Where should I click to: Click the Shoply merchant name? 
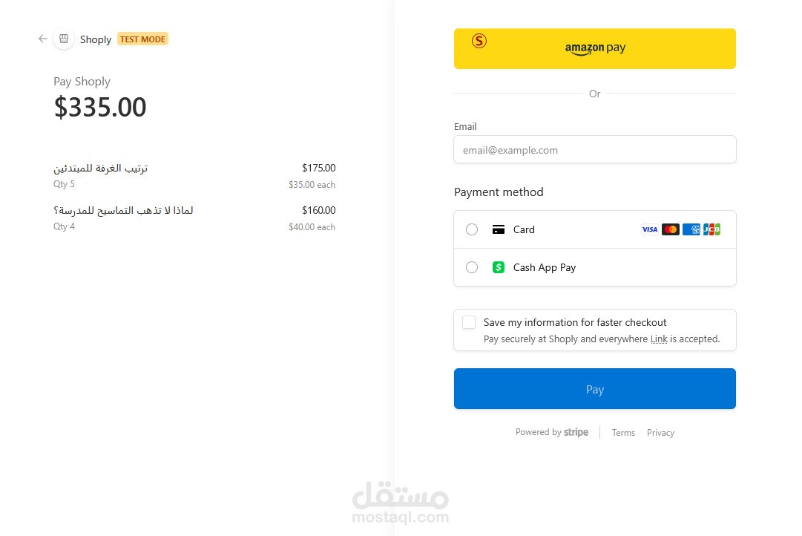[96, 39]
